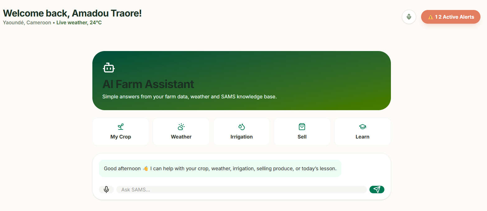Click the water droplets icon above Irrigation
The image size is (487, 211).
[x=242, y=127]
